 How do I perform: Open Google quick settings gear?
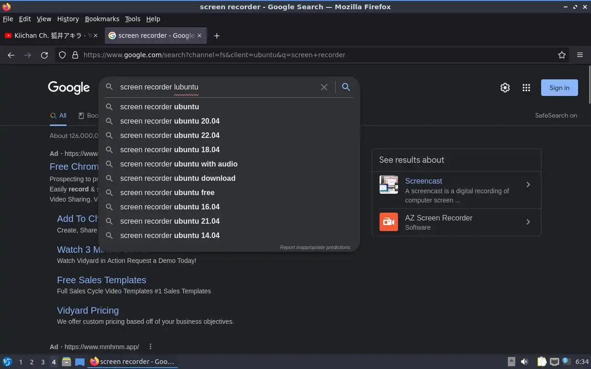point(505,88)
